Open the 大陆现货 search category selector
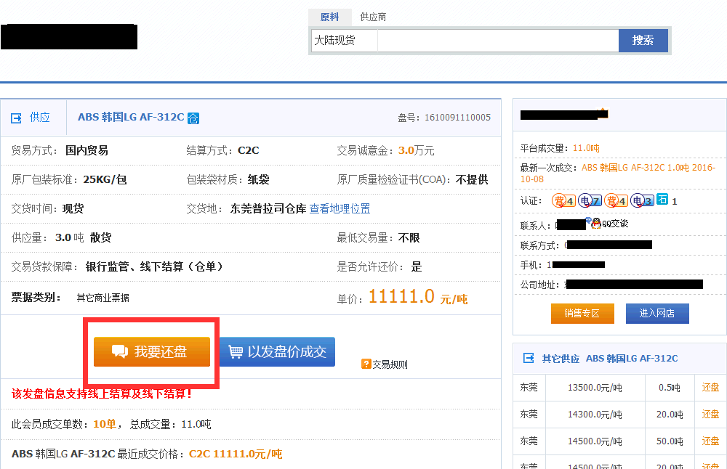This screenshot has width=727, height=469. (345, 41)
